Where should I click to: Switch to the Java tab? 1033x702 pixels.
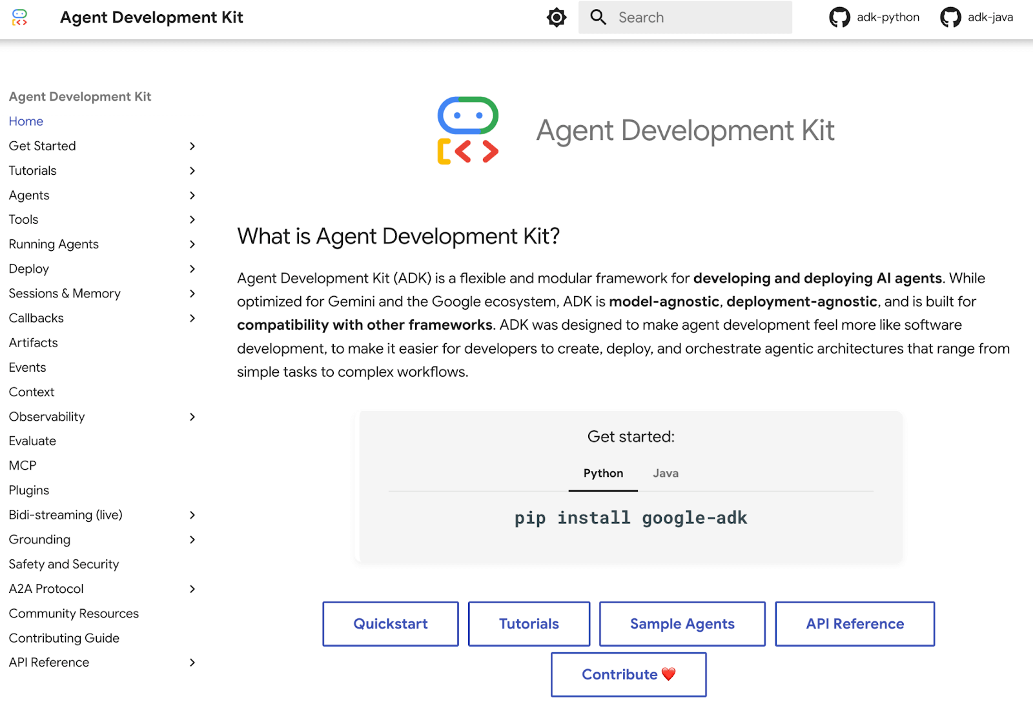665,474
